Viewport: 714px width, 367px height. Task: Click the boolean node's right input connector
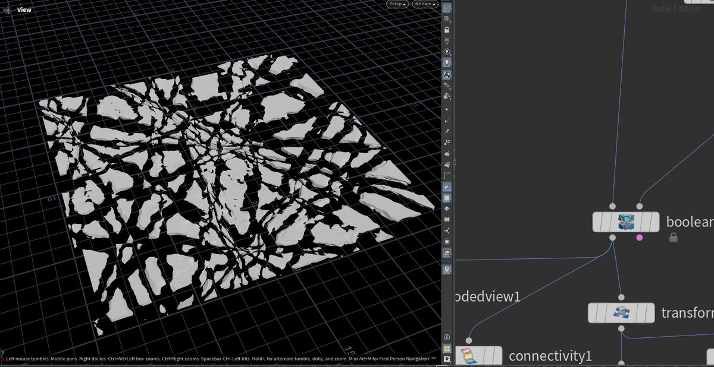640,206
